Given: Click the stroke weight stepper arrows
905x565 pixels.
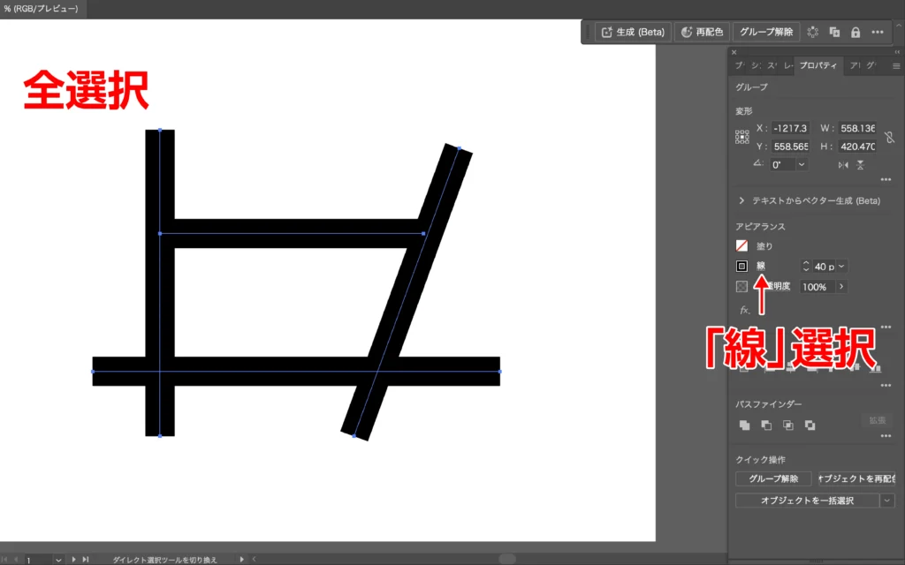Looking at the screenshot, I should click(805, 266).
